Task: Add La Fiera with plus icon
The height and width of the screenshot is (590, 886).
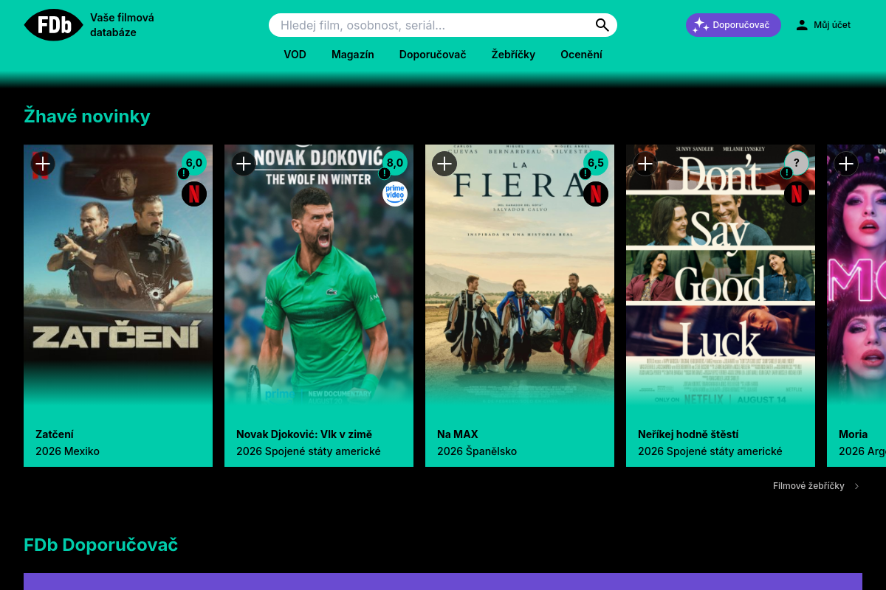Action: 444,164
